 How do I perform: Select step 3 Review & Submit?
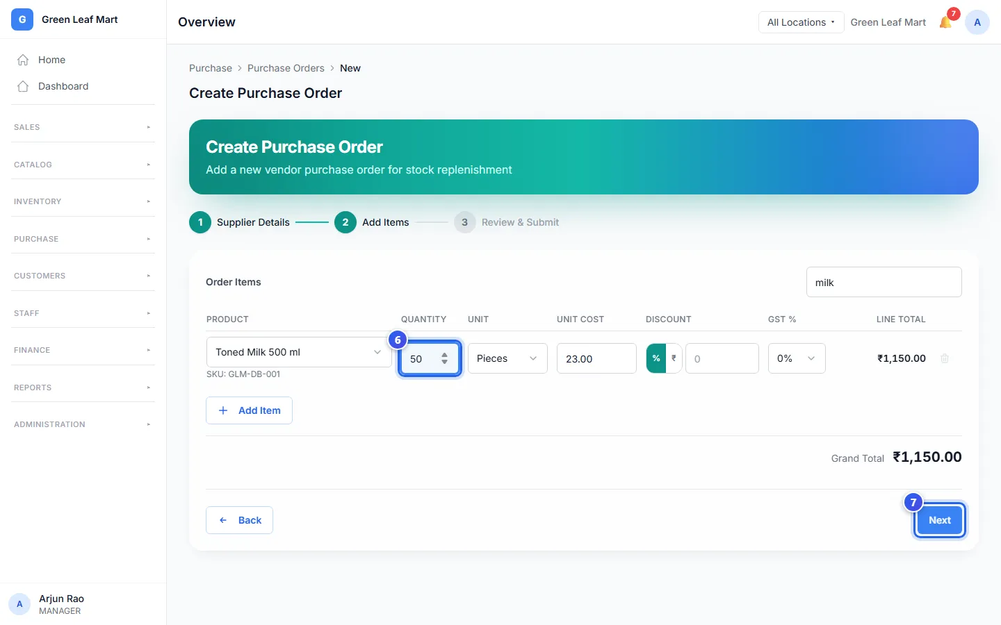507,222
